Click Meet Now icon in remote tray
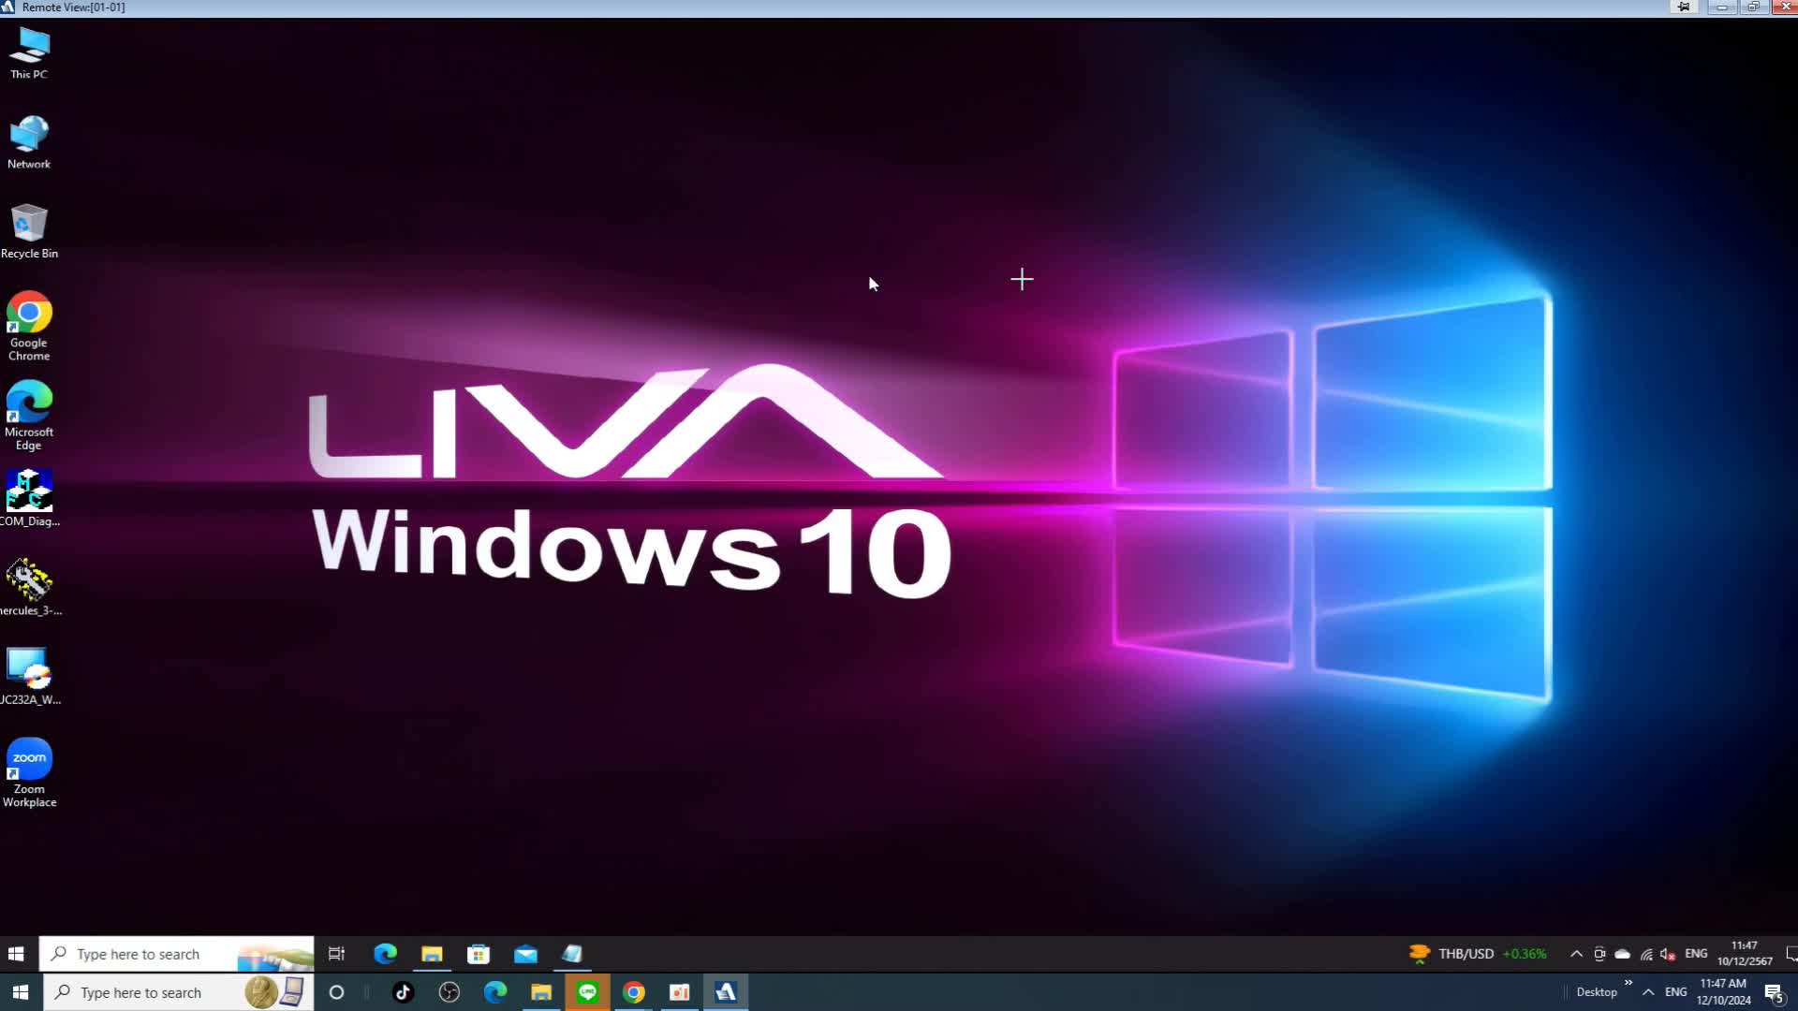The width and height of the screenshot is (1798, 1011). pos(1599,954)
